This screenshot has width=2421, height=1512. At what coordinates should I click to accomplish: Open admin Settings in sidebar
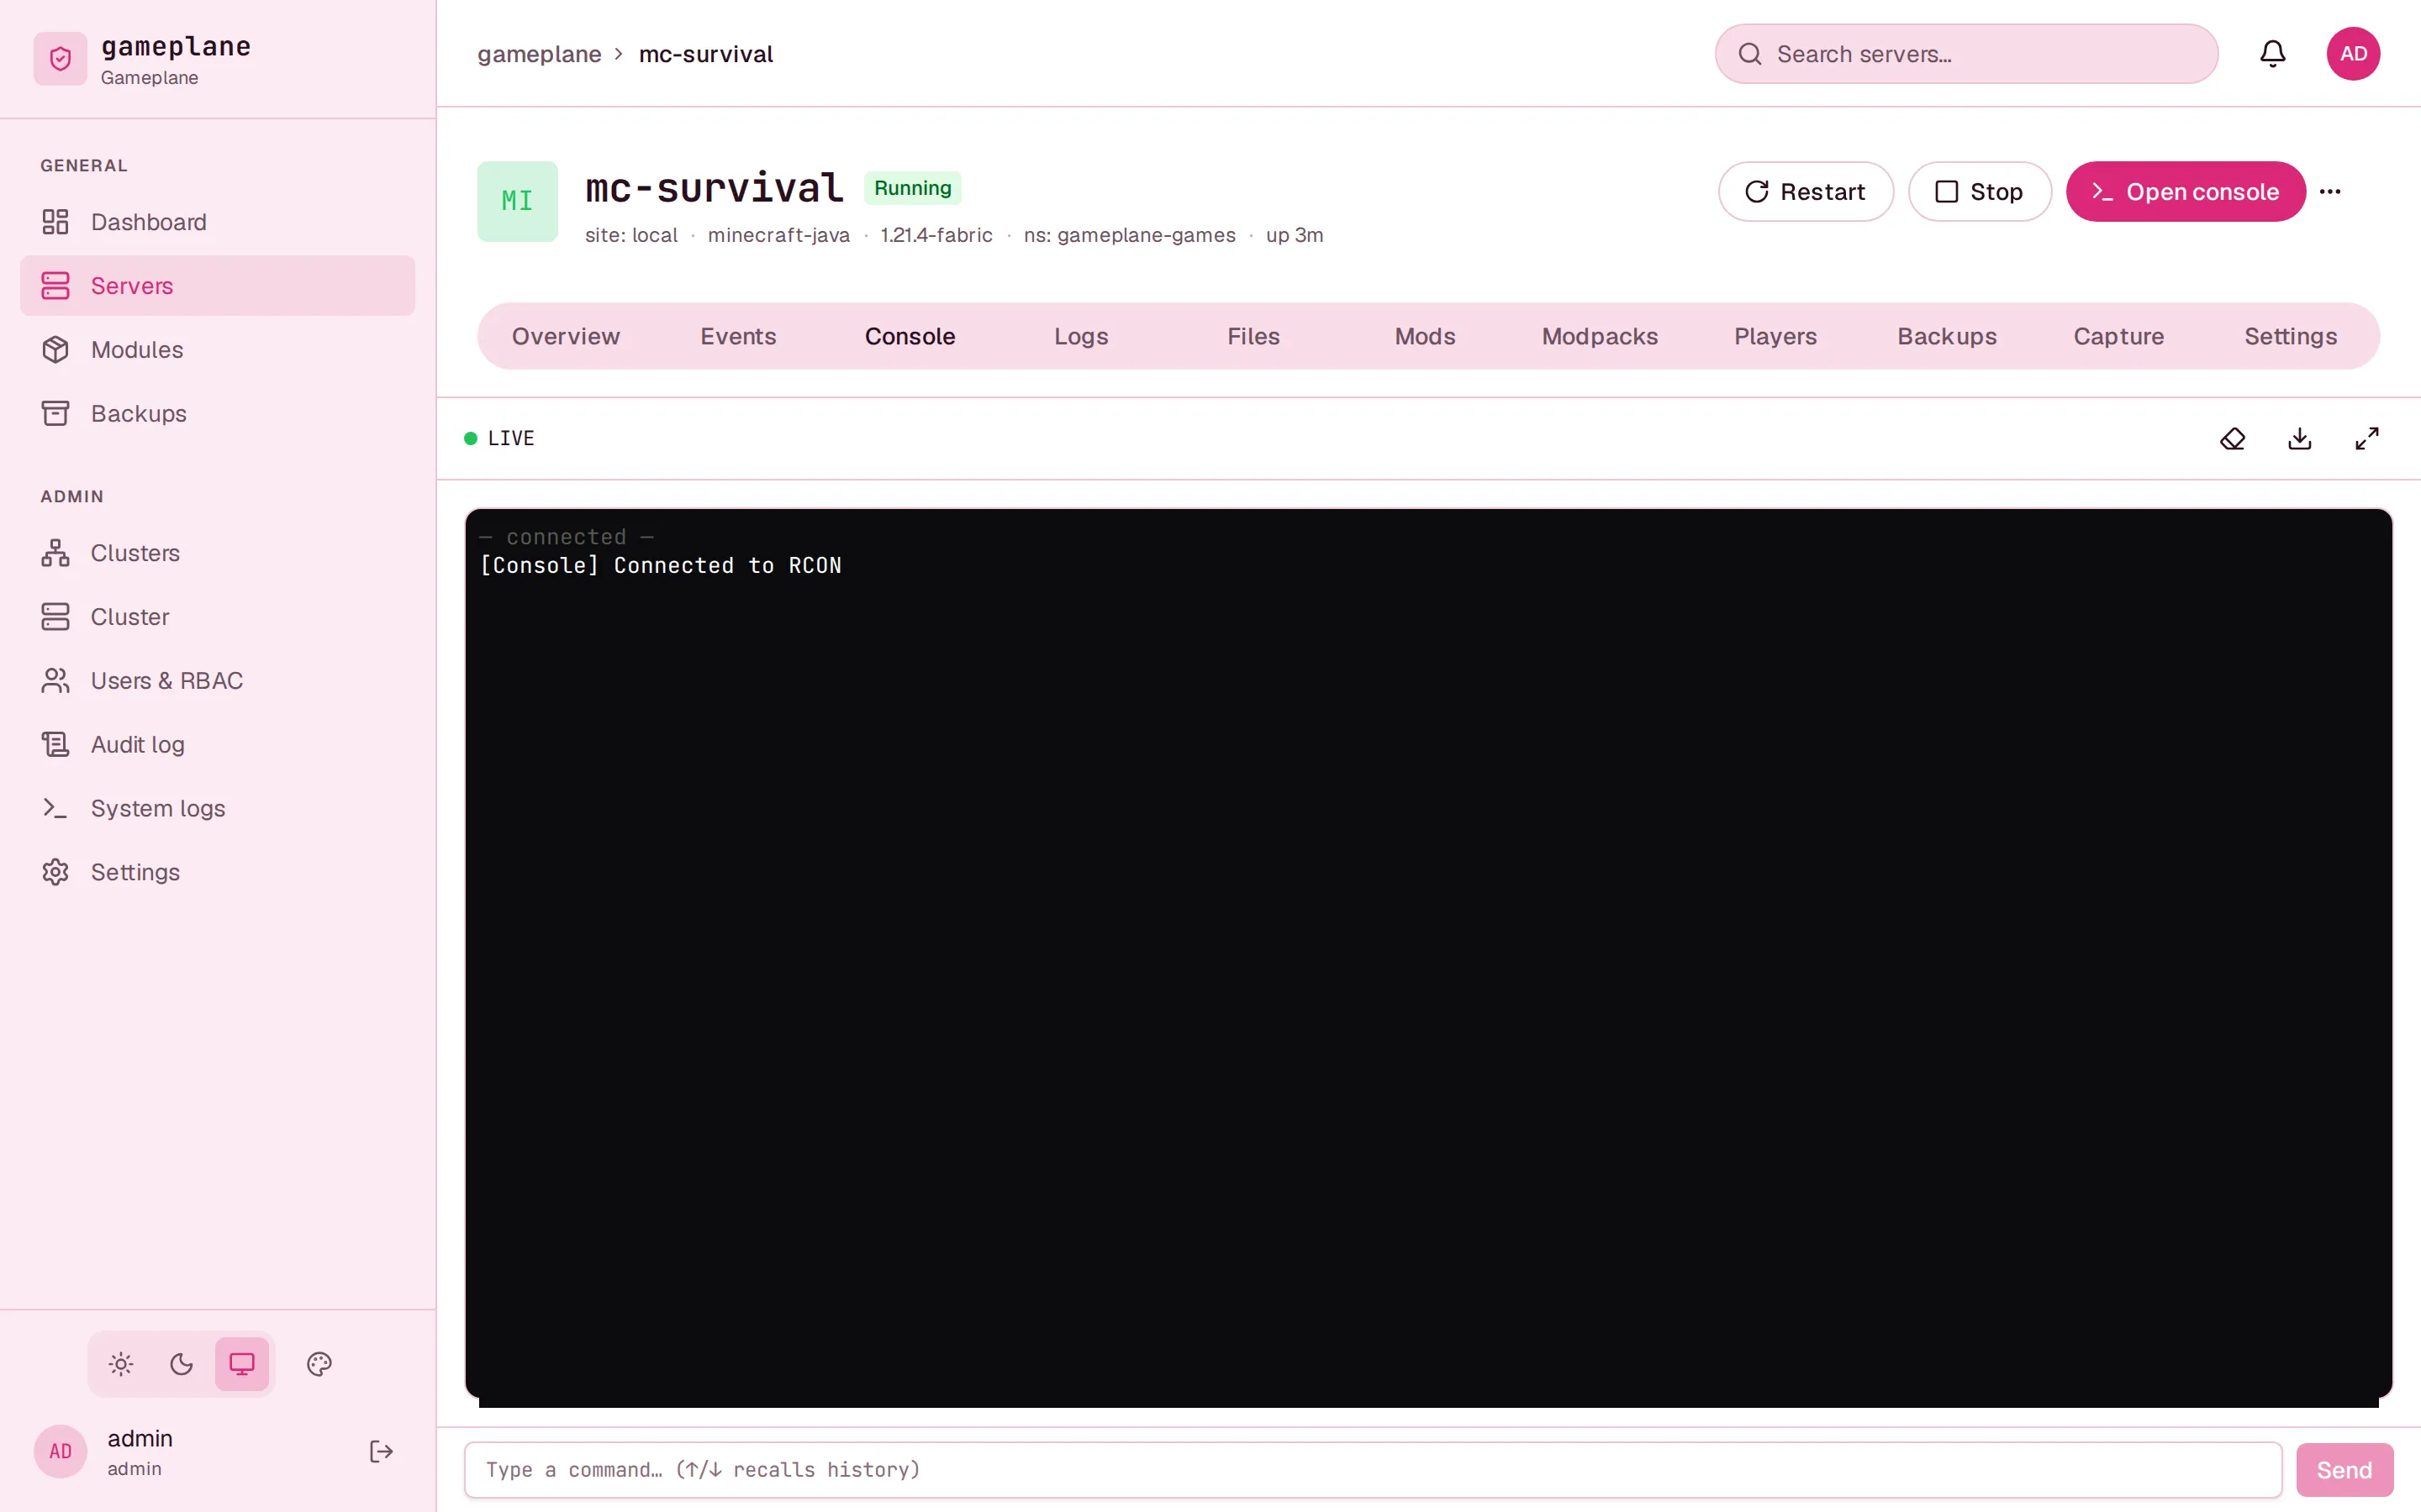click(x=217, y=872)
